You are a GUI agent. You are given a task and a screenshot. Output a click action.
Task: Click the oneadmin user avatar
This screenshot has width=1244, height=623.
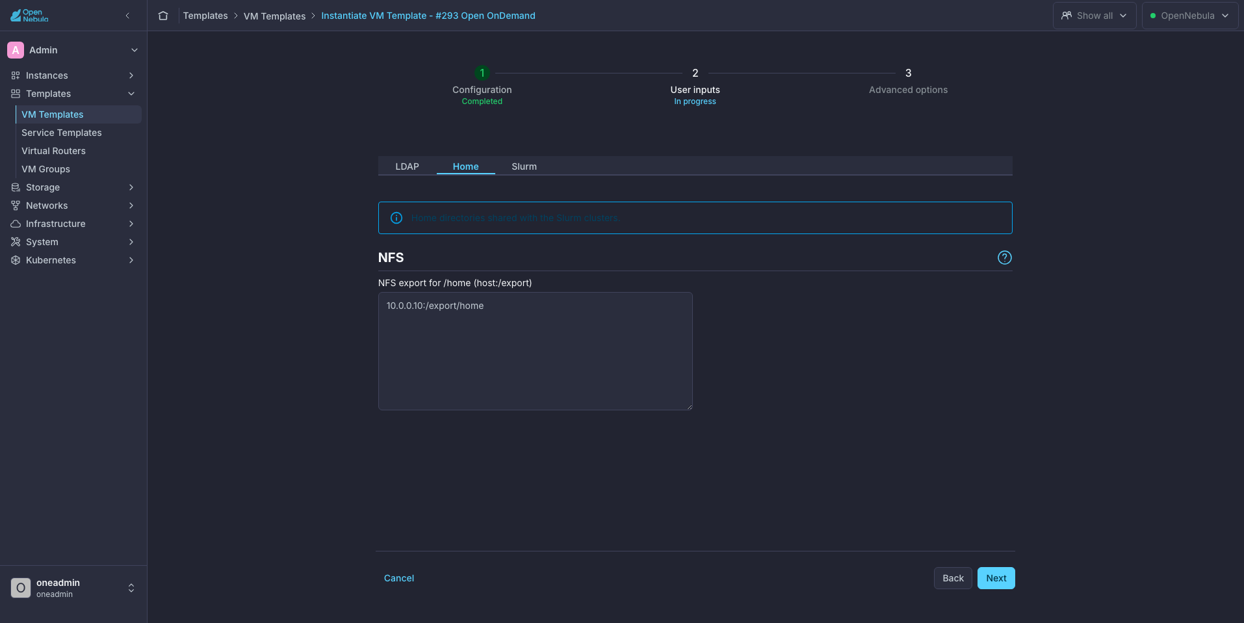pyautogui.click(x=21, y=588)
